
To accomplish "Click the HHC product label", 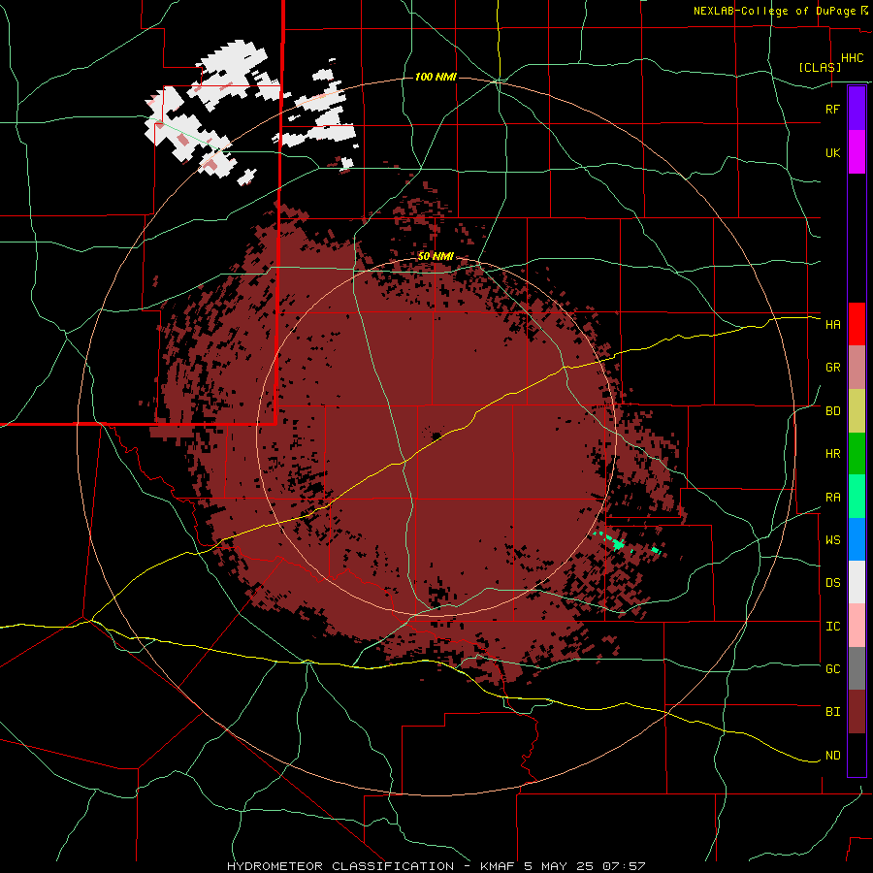I will point(852,58).
